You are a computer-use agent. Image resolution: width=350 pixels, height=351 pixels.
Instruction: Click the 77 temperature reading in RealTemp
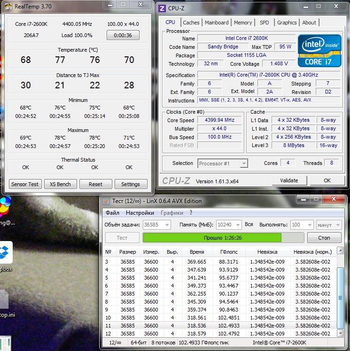point(60,60)
